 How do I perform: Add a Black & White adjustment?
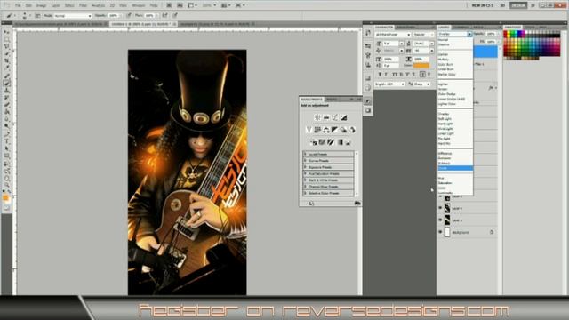tap(334, 130)
